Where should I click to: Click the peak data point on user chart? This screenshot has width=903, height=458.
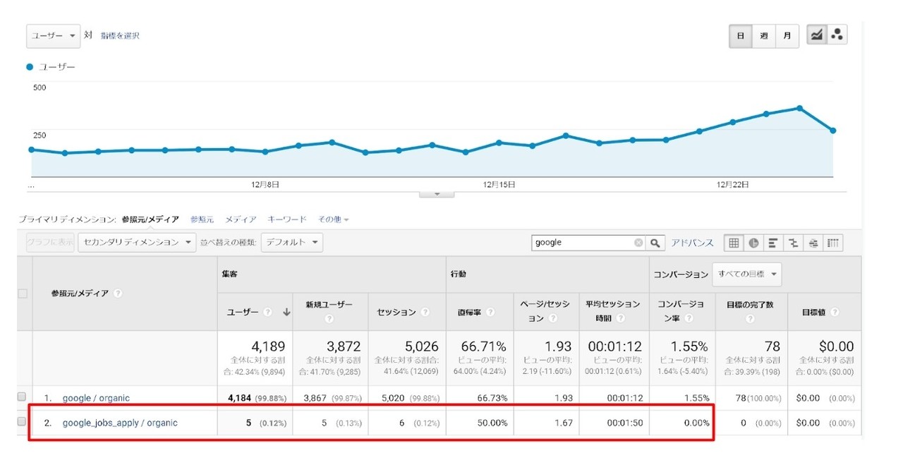point(799,108)
